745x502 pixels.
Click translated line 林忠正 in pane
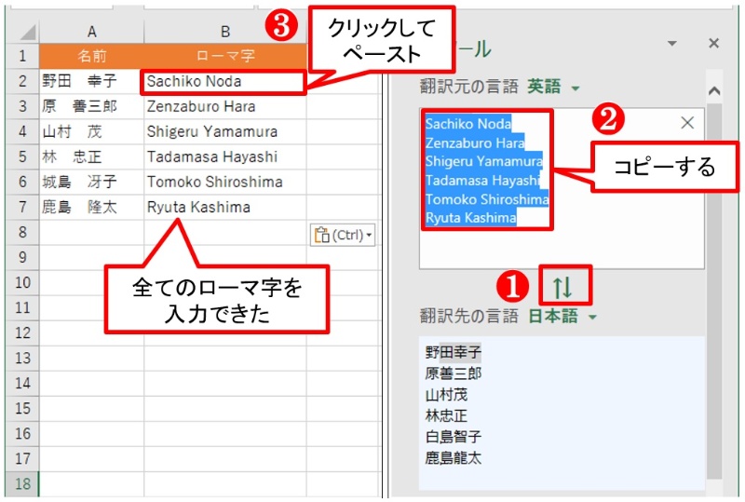click(446, 416)
